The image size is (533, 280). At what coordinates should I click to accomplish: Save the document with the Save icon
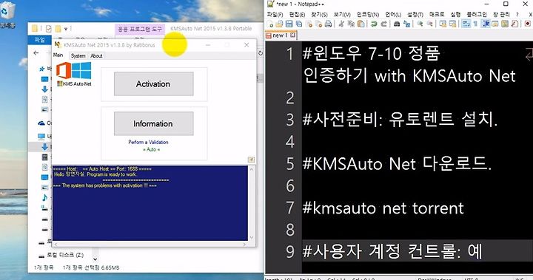point(289,24)
